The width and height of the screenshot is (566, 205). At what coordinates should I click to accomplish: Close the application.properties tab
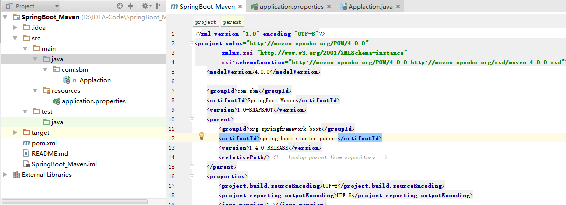(x=329, y=7)
